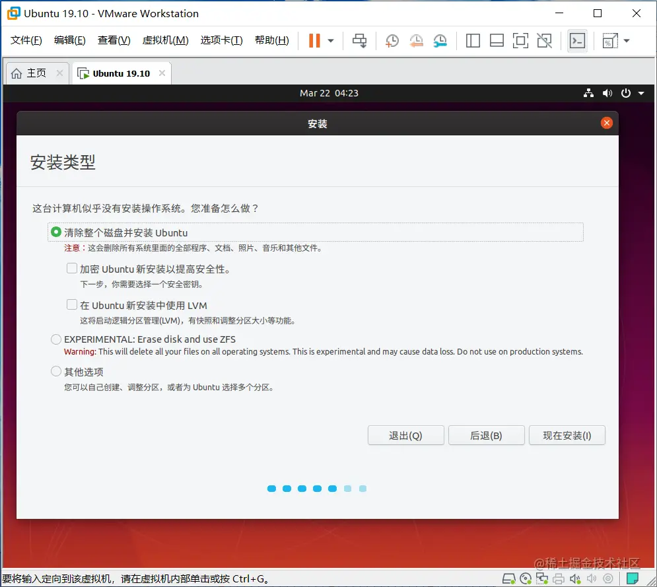Click the CD/DVD device status icon
This screenshot has width=657, height=587.
click(x=525, y=578)
